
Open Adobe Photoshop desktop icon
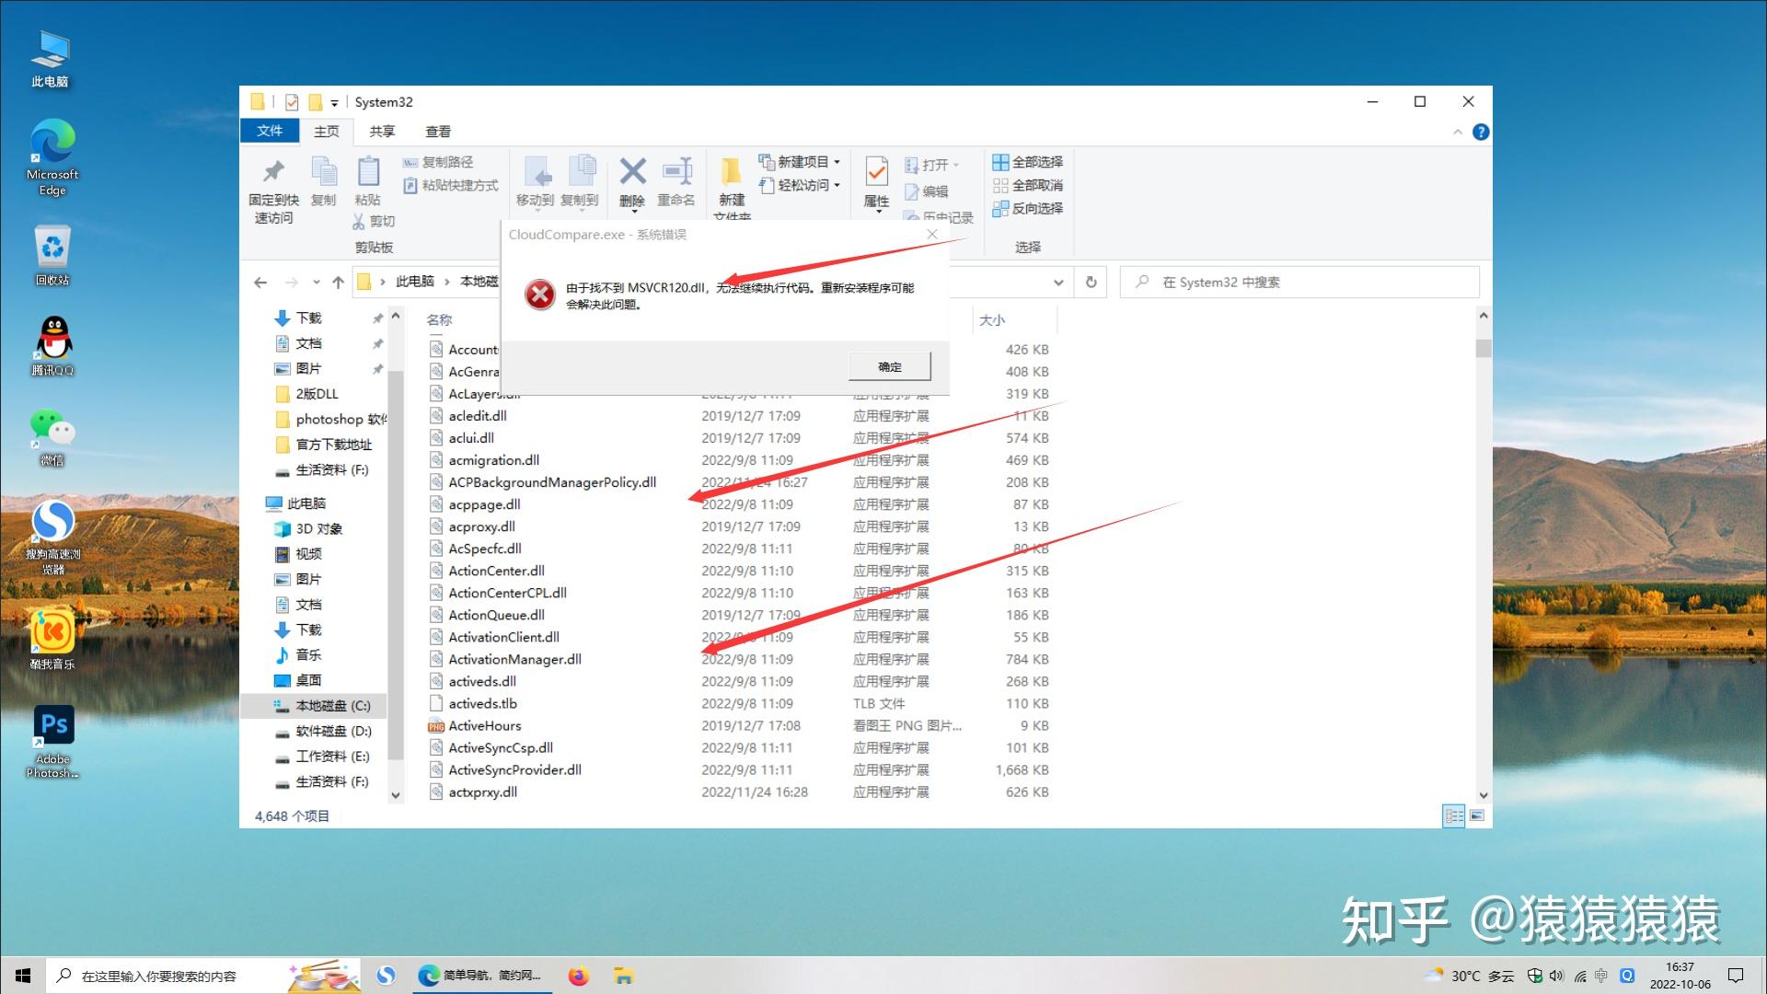pyautogui.click(x=52, y=743)
